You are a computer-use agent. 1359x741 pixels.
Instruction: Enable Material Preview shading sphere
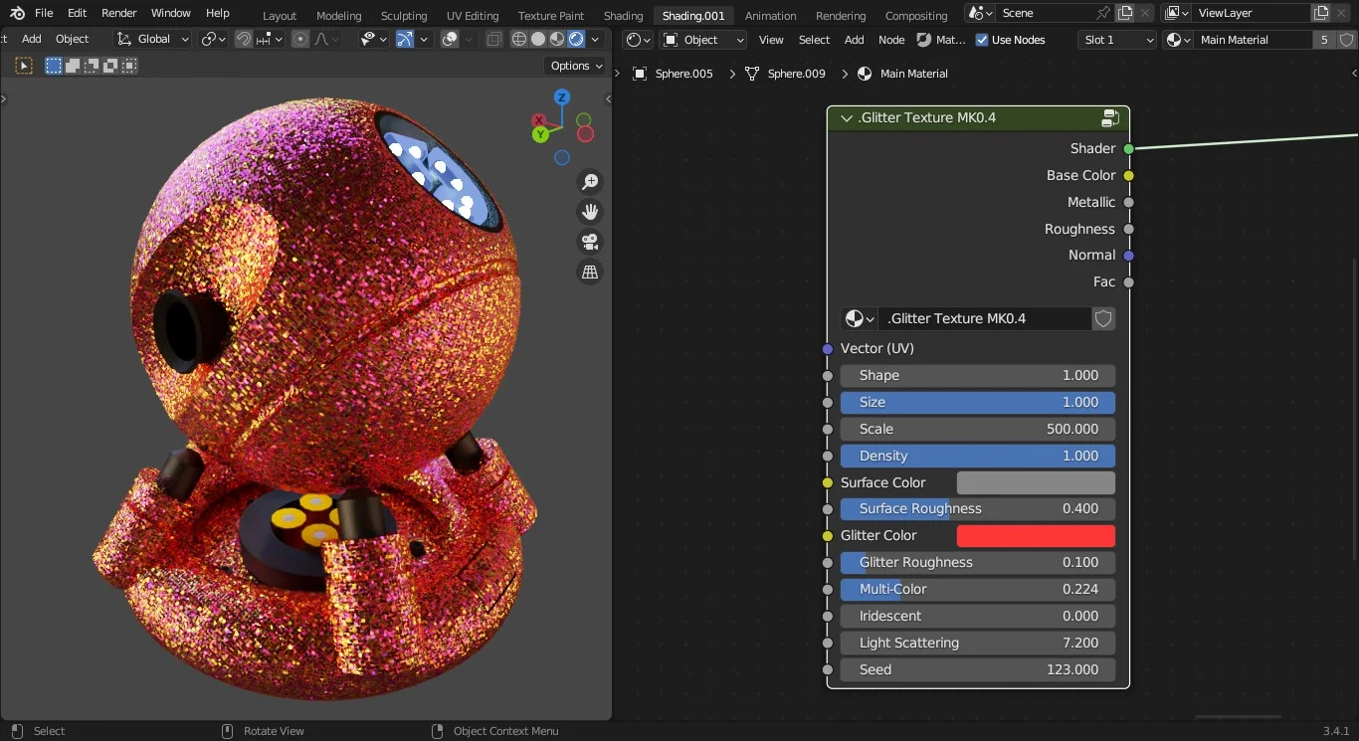click(556, 38)
